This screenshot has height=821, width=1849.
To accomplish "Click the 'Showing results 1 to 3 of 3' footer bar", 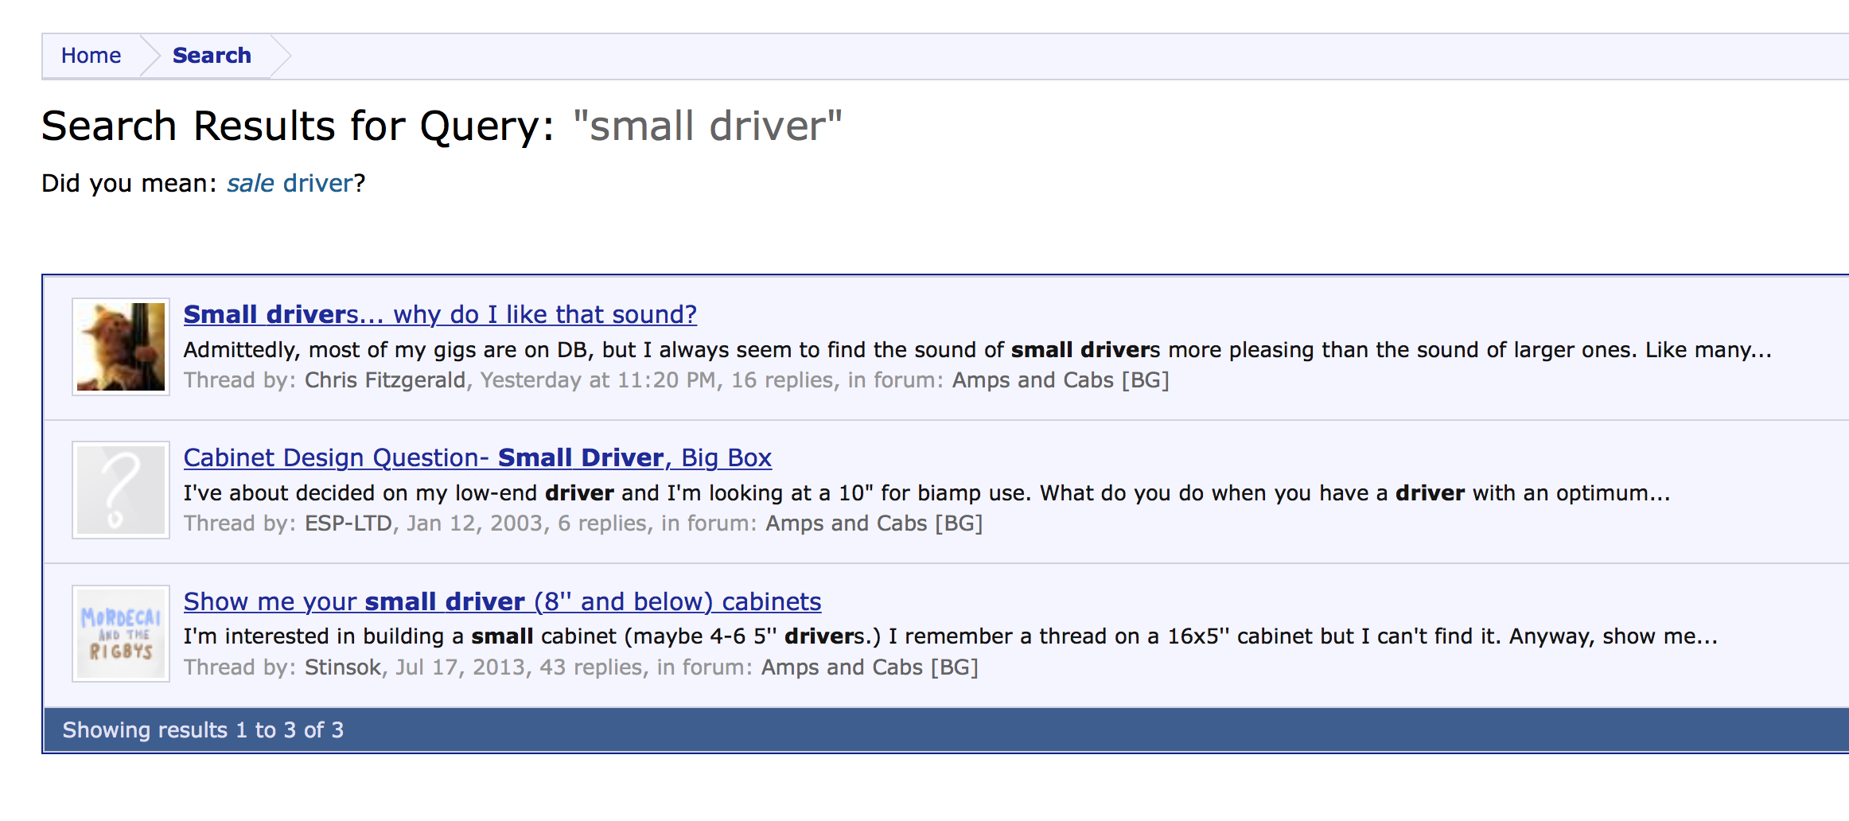I will [947, 730].
